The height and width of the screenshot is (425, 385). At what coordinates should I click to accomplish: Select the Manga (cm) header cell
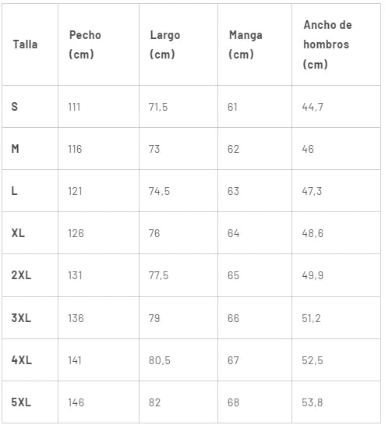pyautogui.click(x=245, y=44)
